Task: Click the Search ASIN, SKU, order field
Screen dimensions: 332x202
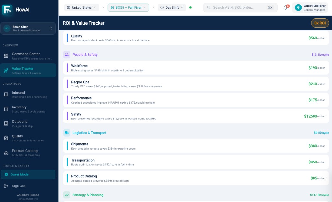Action: click(x=240, y=7)
